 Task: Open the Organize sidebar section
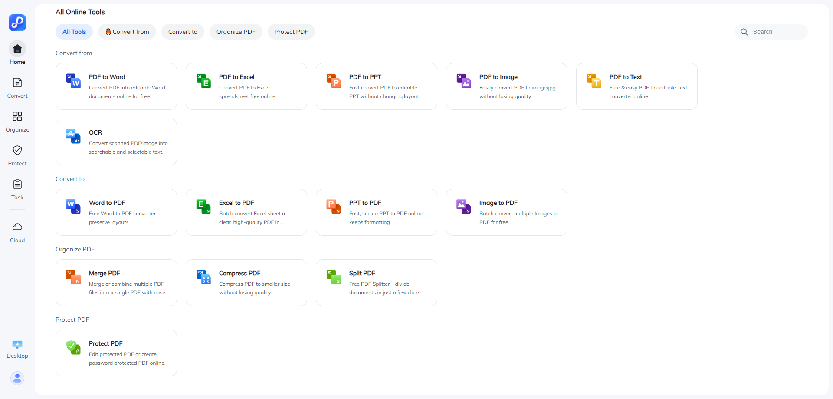click(17, 117)
